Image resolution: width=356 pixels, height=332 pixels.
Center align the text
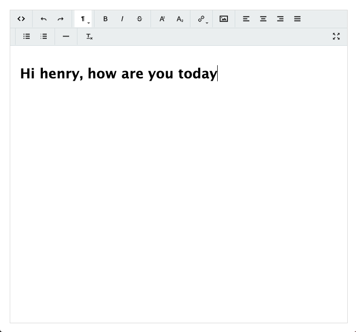pyautogui.click(x=263, y=19)
